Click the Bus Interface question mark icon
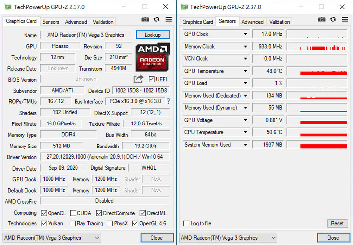 point(168,101)
